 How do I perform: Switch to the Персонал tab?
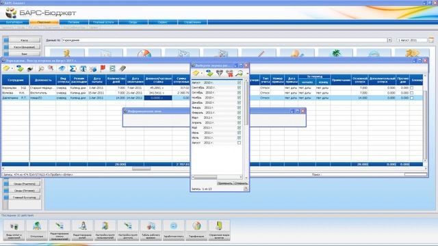[x=44, y=22]
